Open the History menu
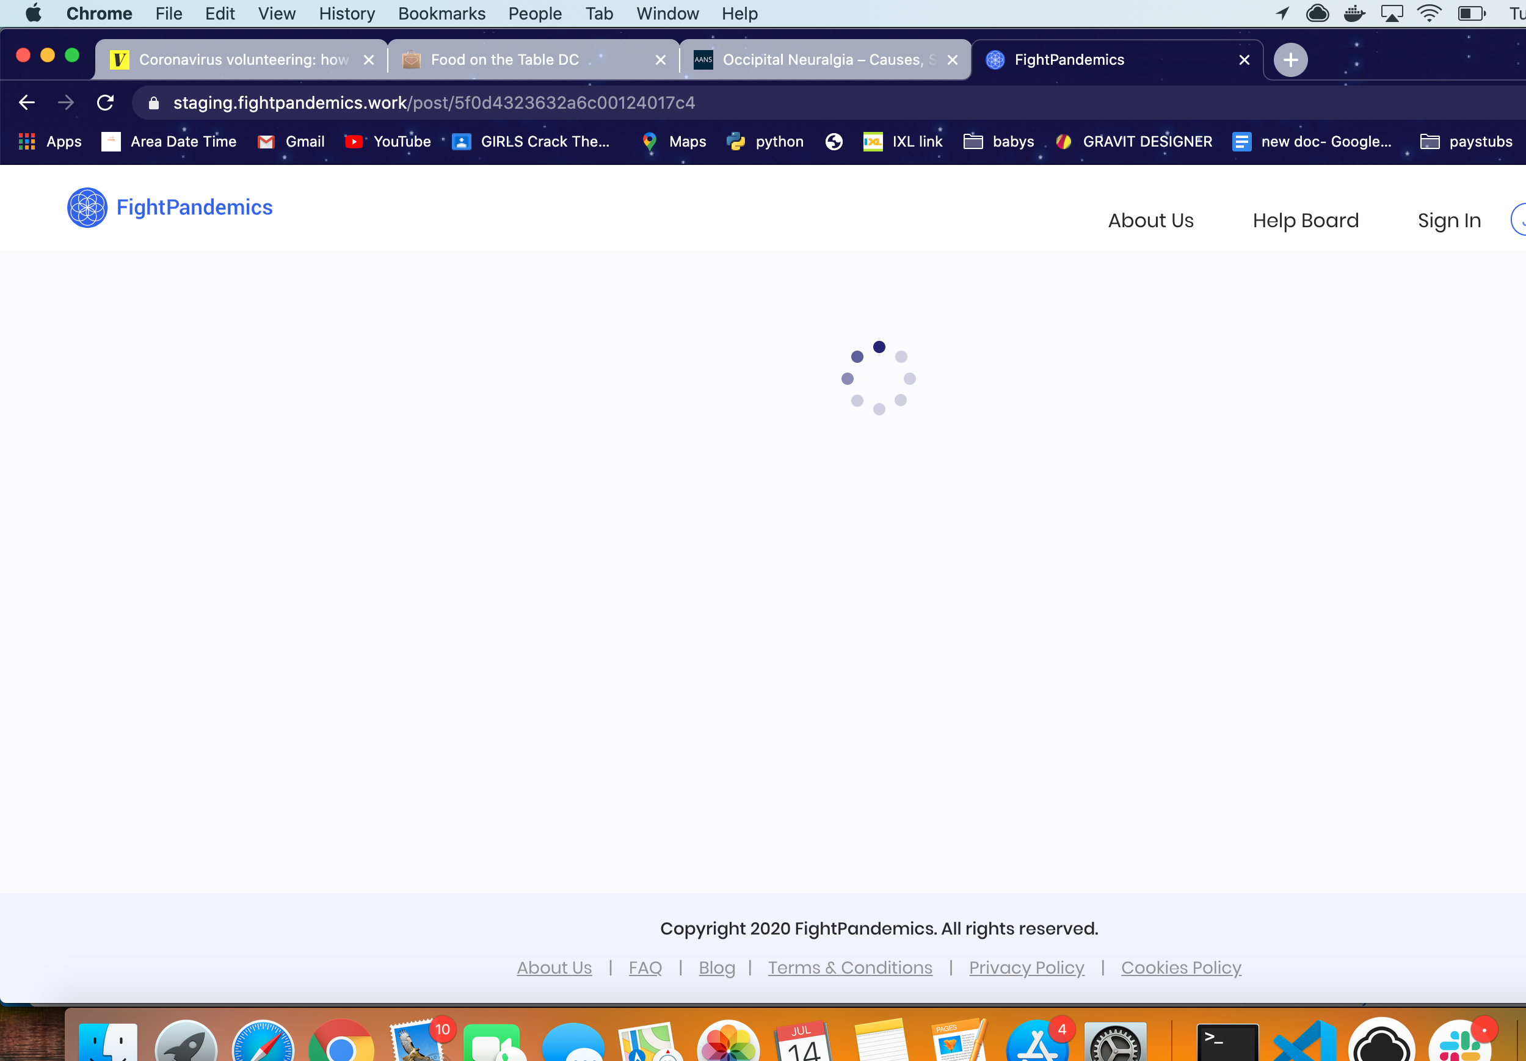This screenshot has width=1526, height=1061. coord(347,13)
